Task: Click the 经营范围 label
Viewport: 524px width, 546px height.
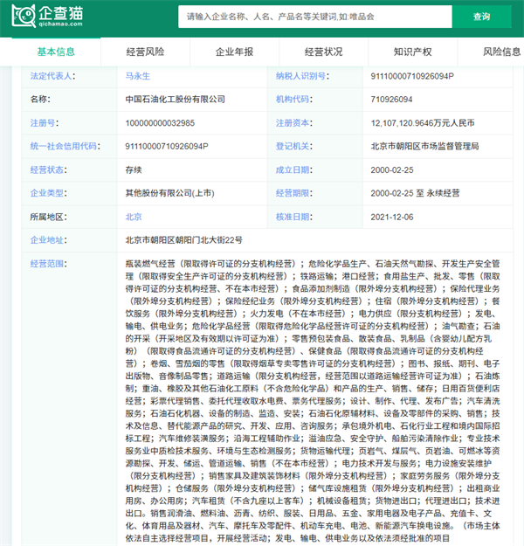Action: pos(47,264)
